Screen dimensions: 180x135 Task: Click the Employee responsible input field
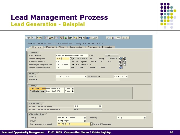(63, 65)
